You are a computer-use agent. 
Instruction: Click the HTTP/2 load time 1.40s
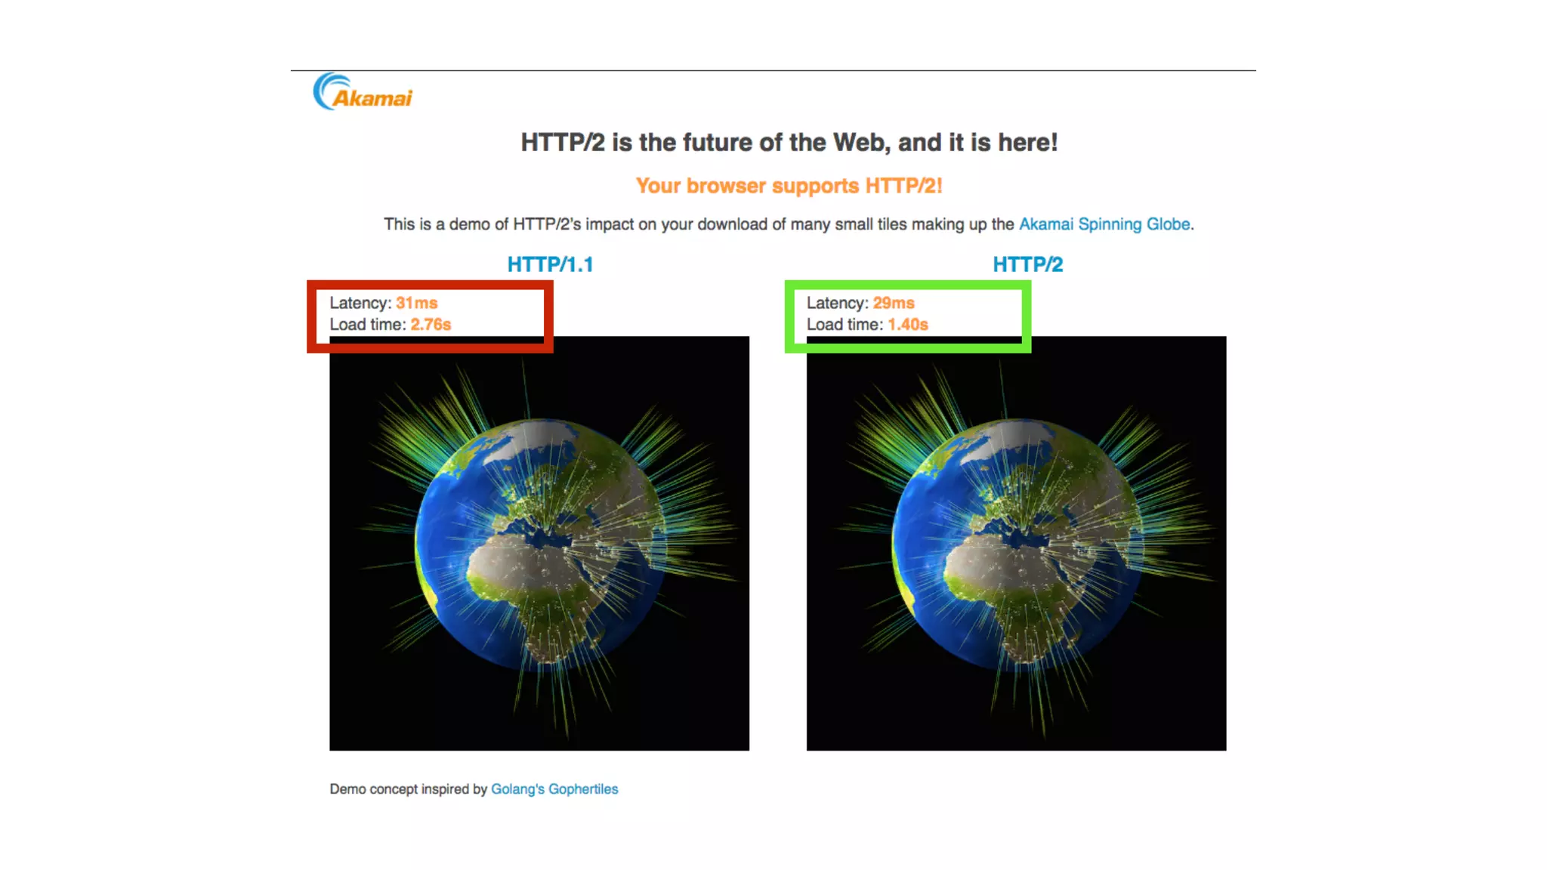coord(908,325)
